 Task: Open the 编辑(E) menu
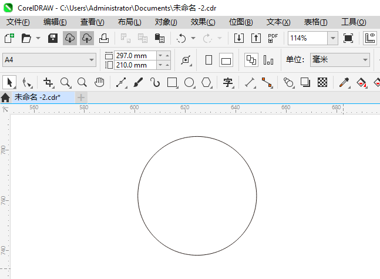(x=55, y=22)
